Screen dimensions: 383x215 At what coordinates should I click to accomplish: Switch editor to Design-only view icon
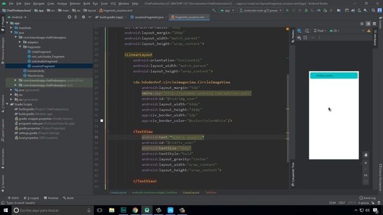(x=374, y=24)
